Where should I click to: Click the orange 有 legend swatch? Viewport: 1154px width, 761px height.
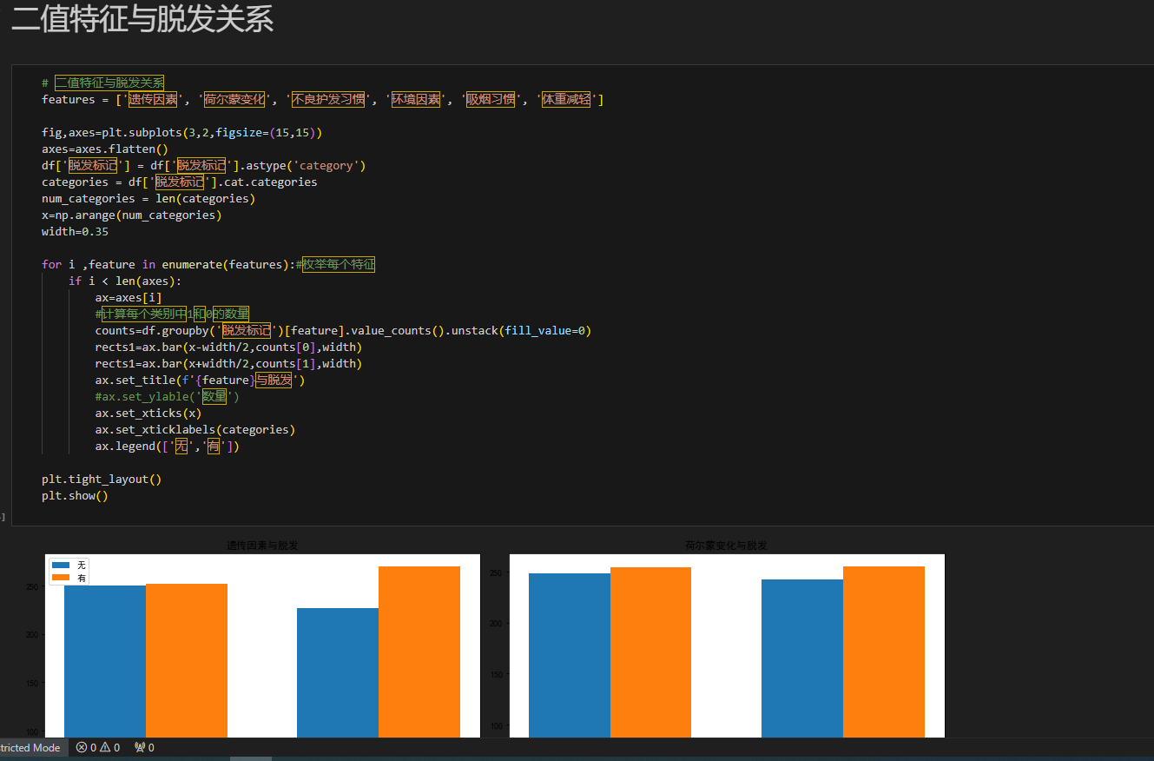(x=60, y=578)
